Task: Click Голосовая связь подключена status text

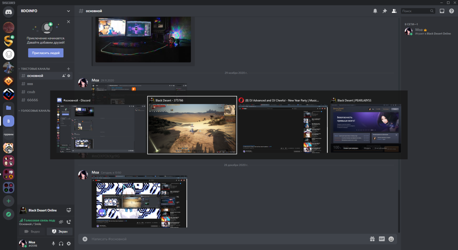Action: coord(37,220)
